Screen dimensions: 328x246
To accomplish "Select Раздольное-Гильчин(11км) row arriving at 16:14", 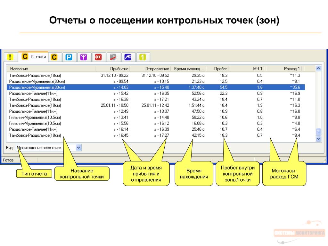I will [156, 129].
